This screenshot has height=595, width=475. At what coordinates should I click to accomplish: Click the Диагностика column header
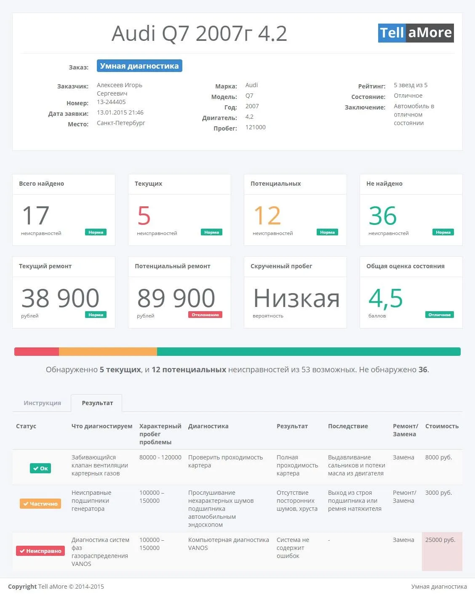[x=208, y=426]
